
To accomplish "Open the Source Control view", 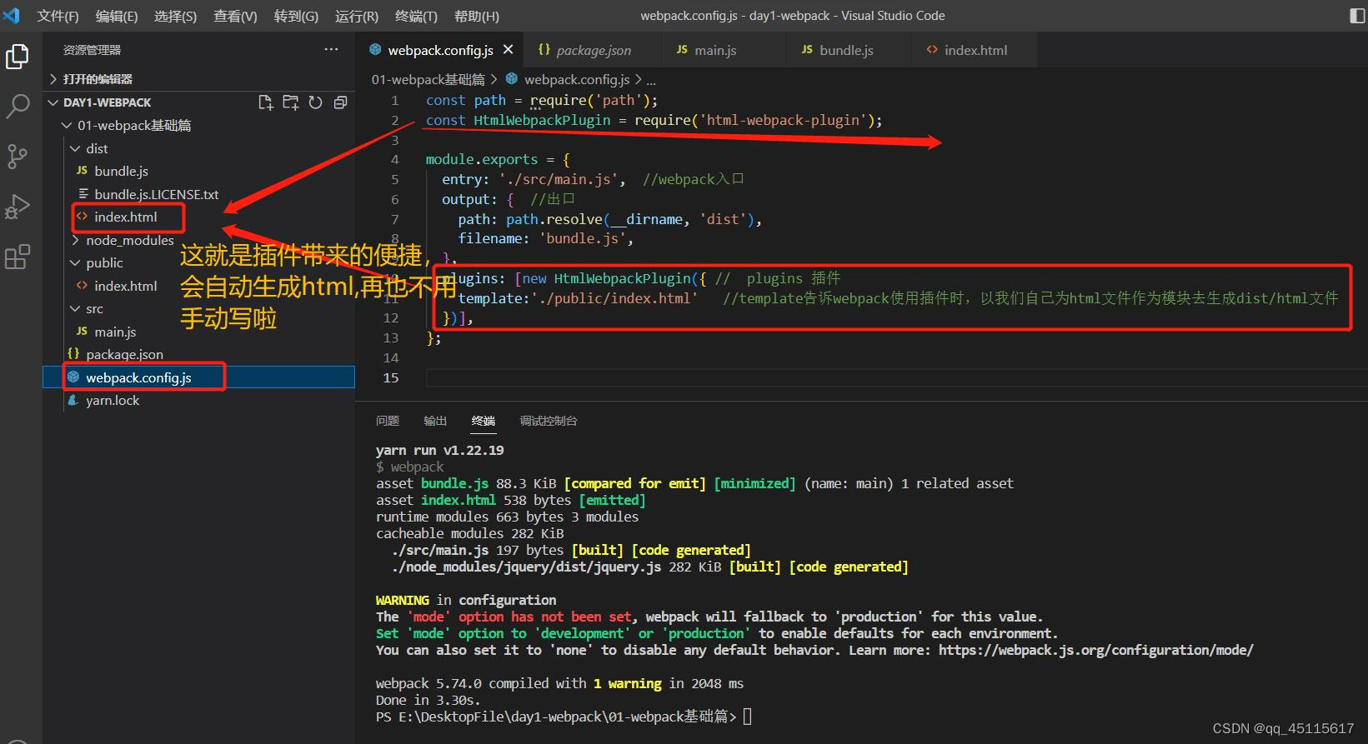I will point(18,157).
